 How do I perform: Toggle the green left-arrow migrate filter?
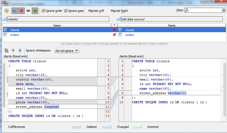[x=35, y=11]
